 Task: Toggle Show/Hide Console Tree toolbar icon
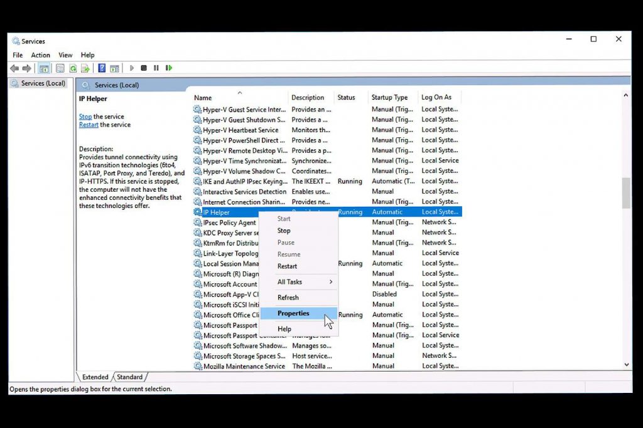coord(44,68)
